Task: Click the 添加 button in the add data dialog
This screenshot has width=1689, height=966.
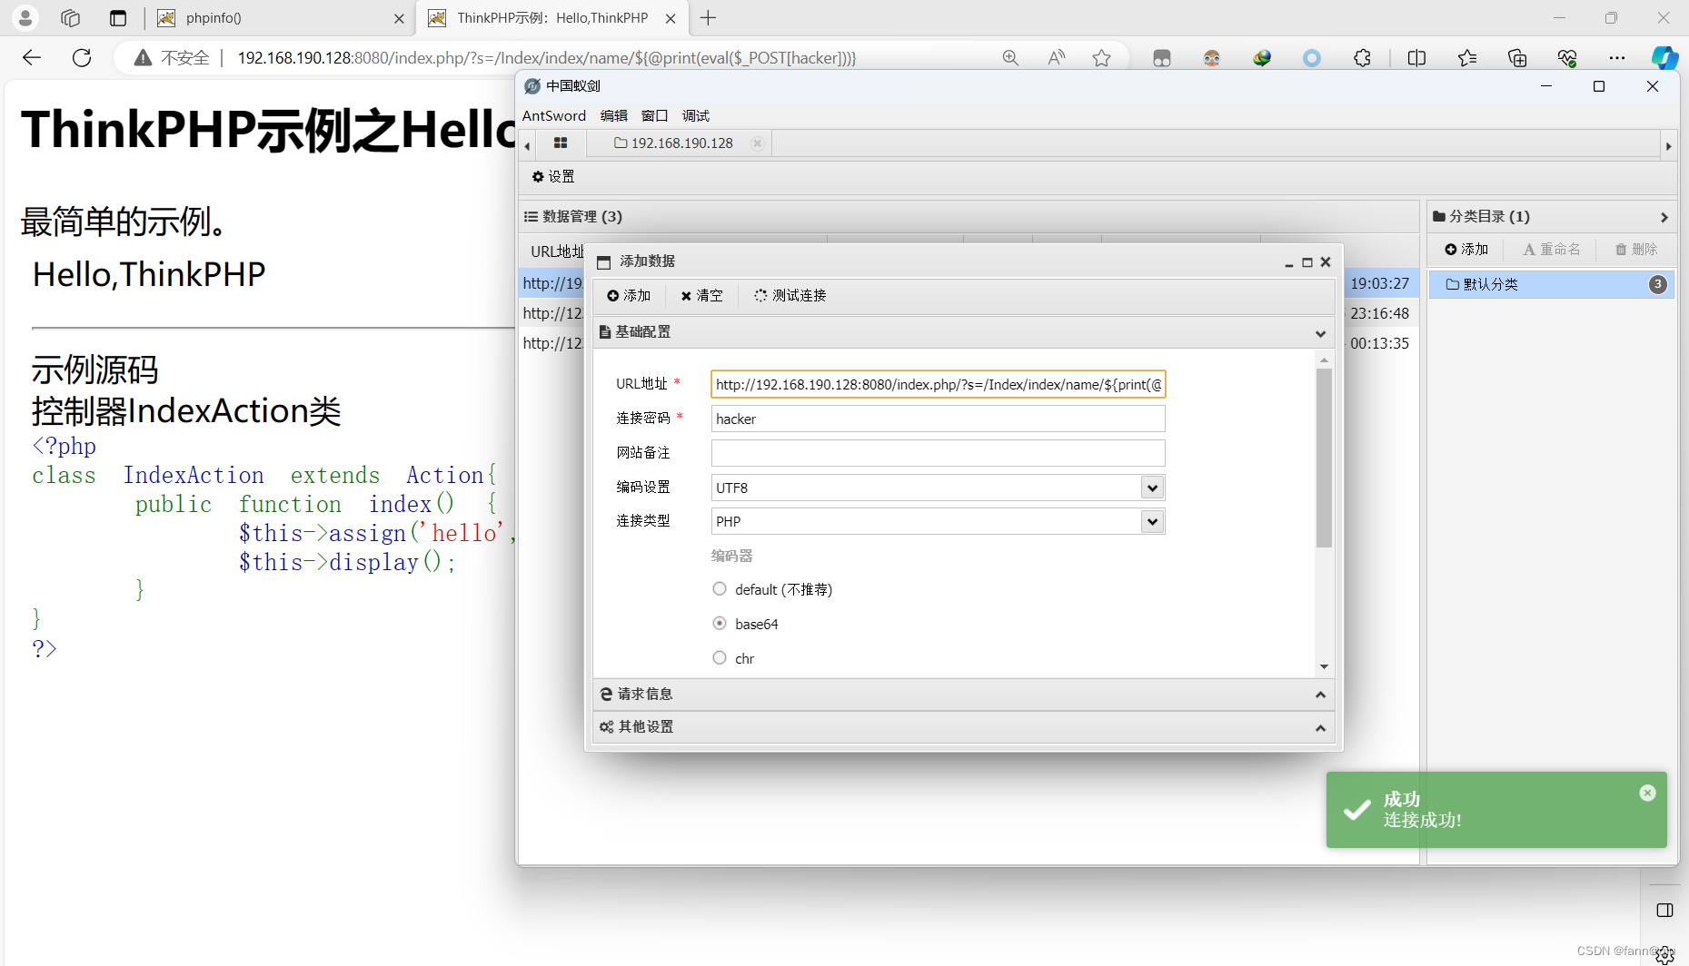Action: [629, 296]
